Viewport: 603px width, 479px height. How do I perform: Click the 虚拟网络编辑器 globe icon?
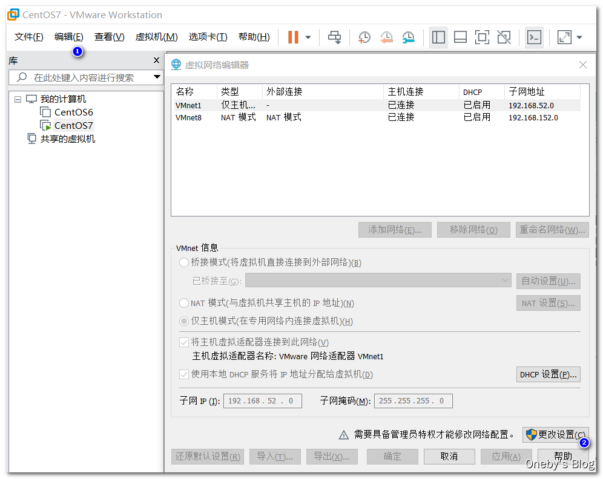pyautogui.click(x=176, y=65)
